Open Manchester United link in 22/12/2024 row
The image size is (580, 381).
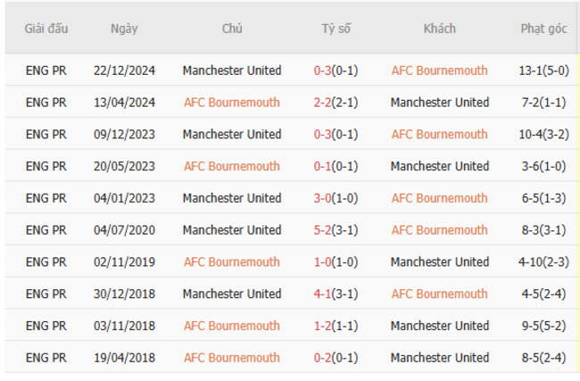coord(231,70)
